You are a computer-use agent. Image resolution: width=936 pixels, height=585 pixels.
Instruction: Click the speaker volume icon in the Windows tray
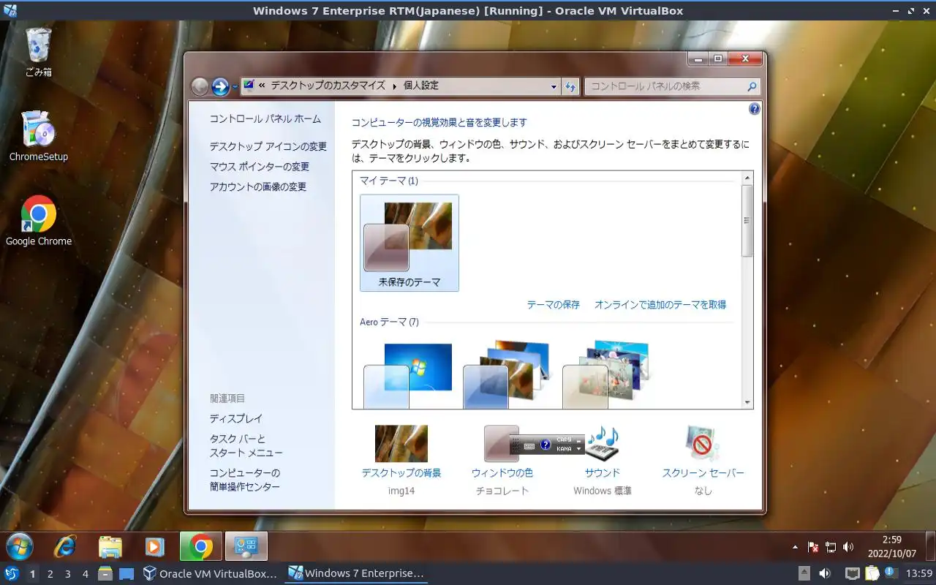click(x=848, y=547)
